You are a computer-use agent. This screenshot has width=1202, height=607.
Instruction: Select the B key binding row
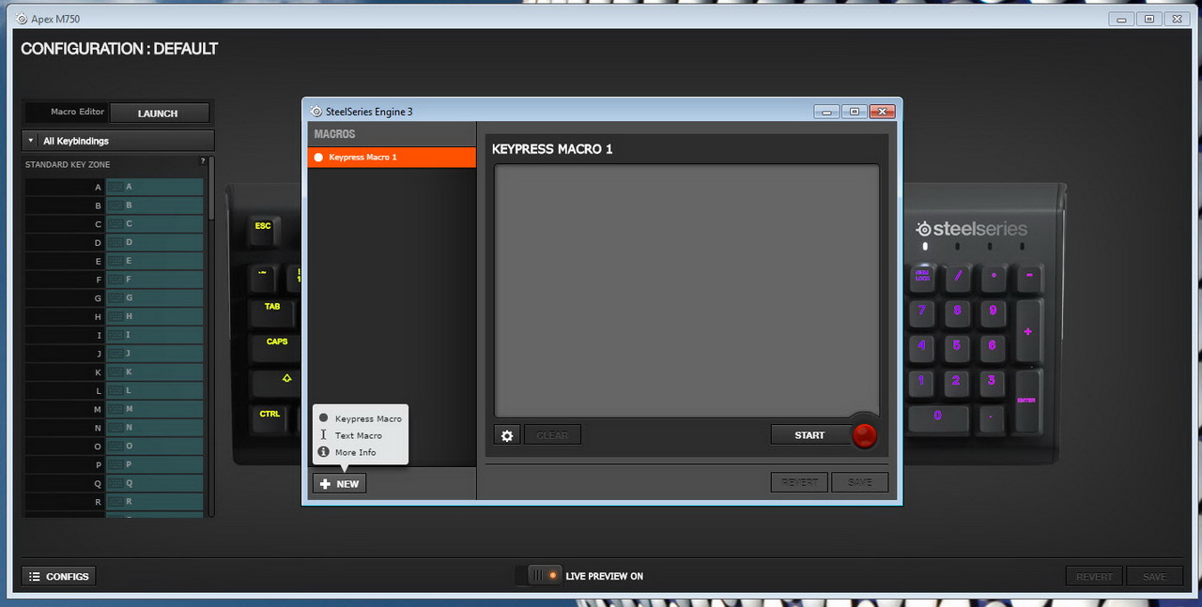[114, 205]
